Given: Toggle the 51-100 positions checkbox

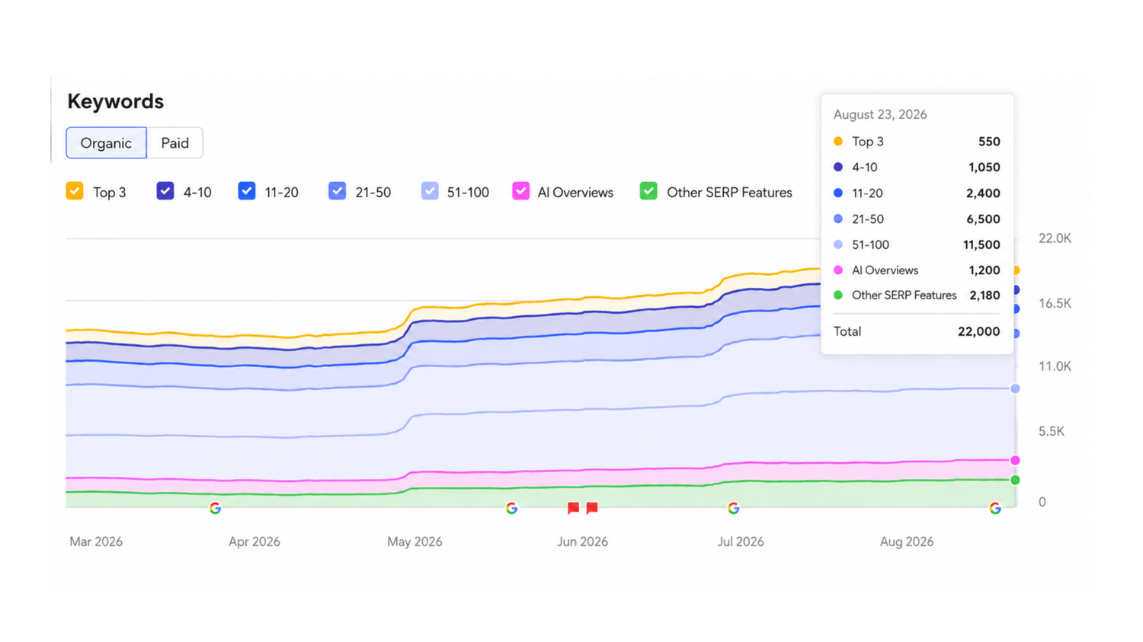Looking at the screenshot, I should [x=430, y=191].
